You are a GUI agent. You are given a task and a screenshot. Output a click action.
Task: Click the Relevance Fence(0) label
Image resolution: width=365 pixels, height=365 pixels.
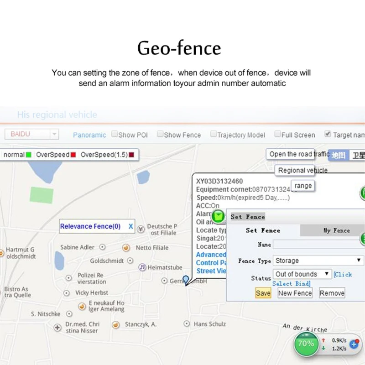[90, 226]
